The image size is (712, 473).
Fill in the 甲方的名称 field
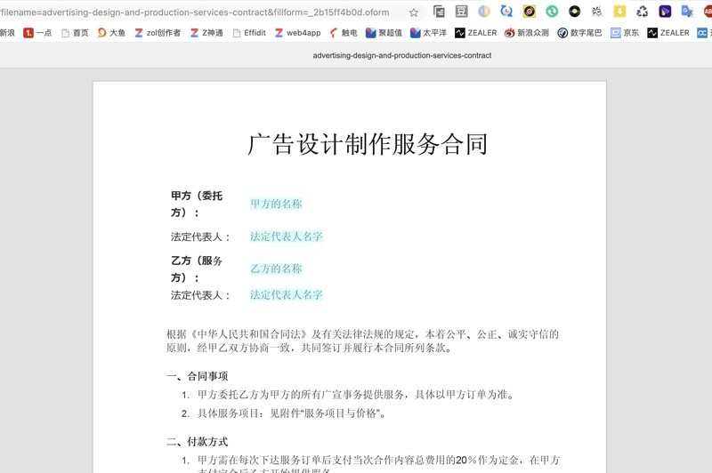(276, 204)
